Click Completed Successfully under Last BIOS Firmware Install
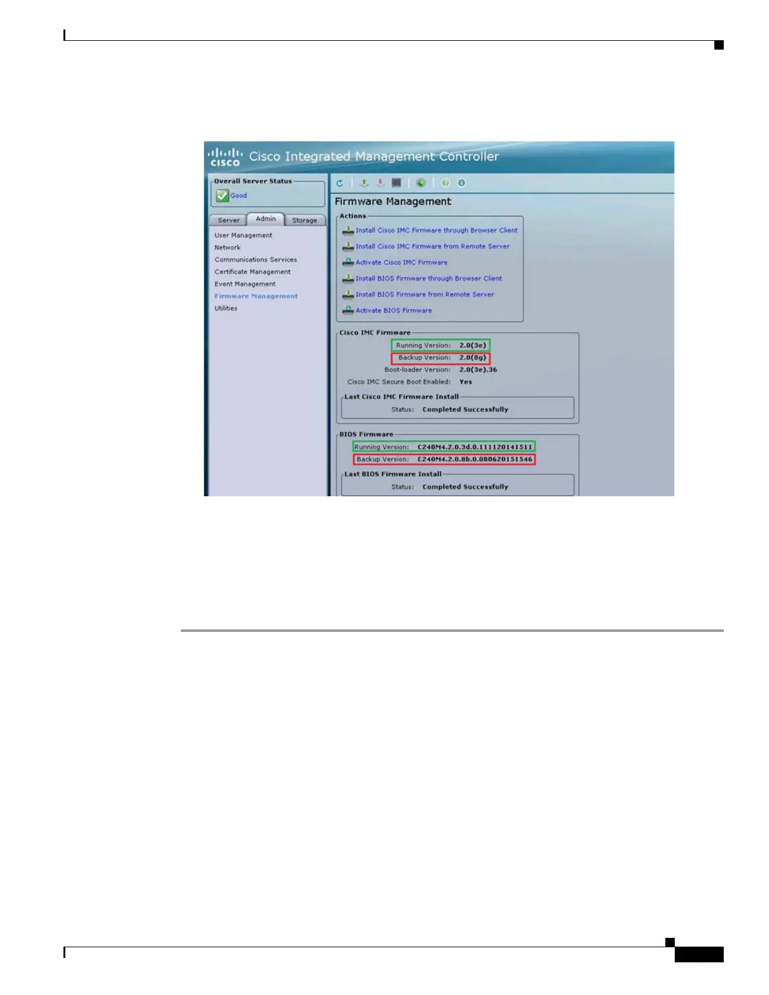This screenshot has width=769, height=995. pos(466,487)
